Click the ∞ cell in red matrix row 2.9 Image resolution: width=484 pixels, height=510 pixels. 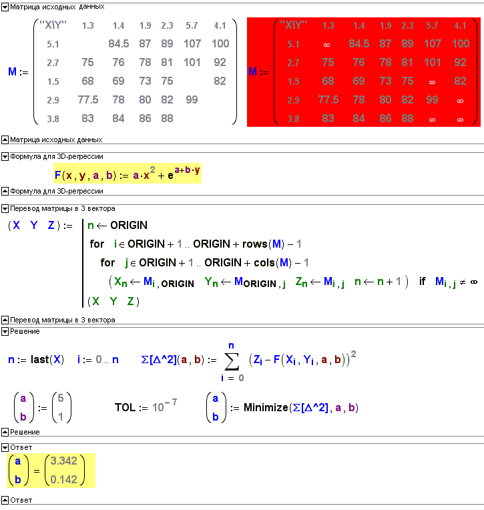pos(460,101)
